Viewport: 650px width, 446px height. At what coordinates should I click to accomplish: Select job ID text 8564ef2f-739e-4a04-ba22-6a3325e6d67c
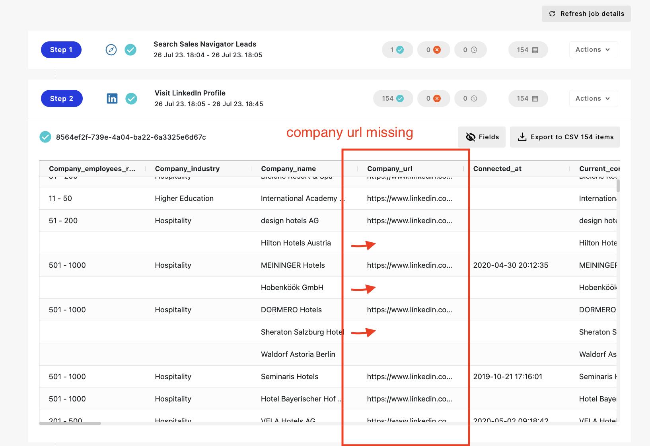[131, 137]
